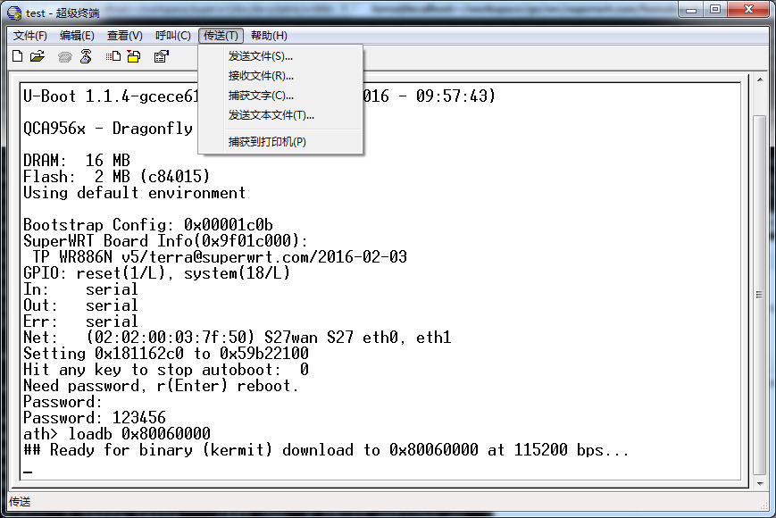This screenshot has height=518, width=776.
Task: Click the 'Err: serial' line
Action: click(80, 322)
